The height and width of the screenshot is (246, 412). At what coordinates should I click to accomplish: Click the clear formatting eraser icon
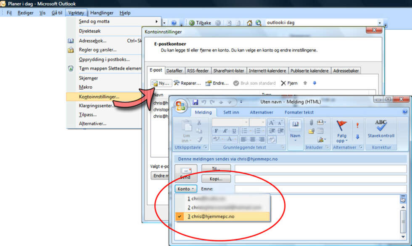[x=272, y=139]
